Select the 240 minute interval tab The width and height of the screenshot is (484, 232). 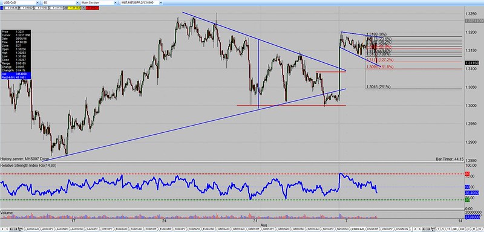462,229
